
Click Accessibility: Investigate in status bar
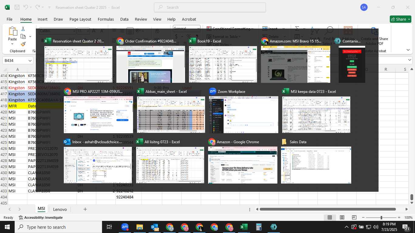click(41, 218)
